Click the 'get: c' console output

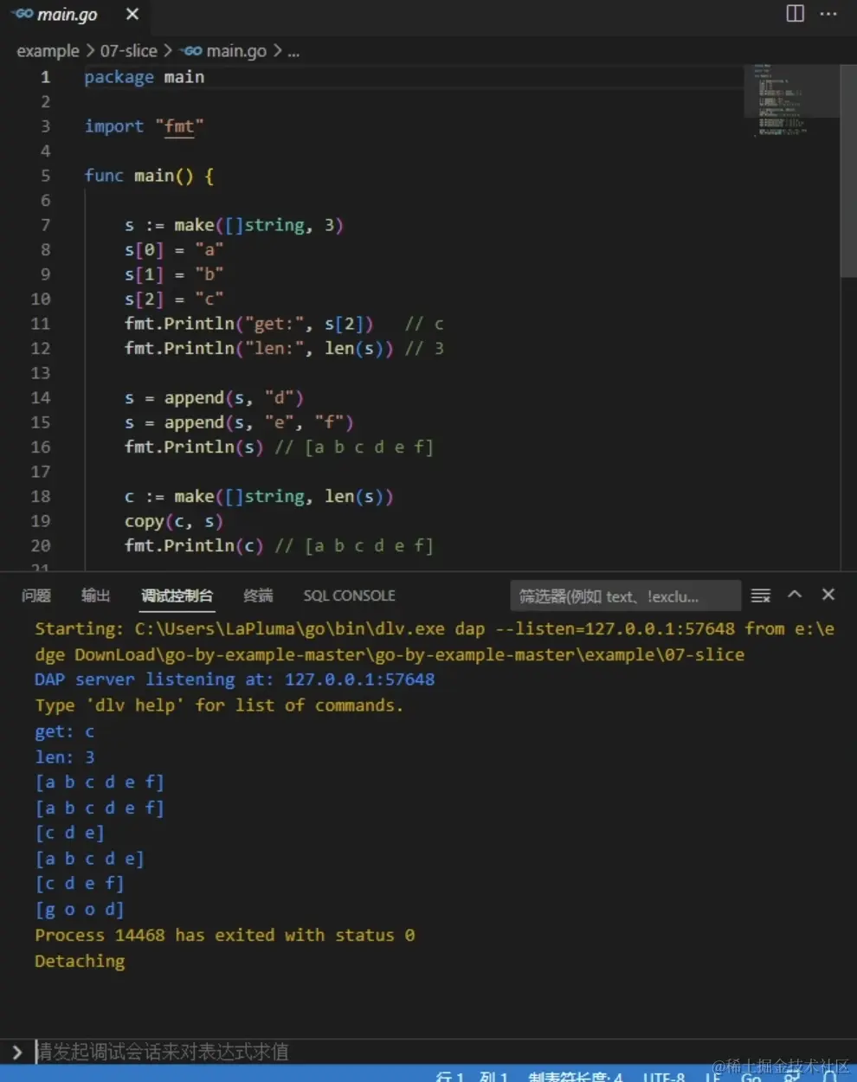[65, 731]
